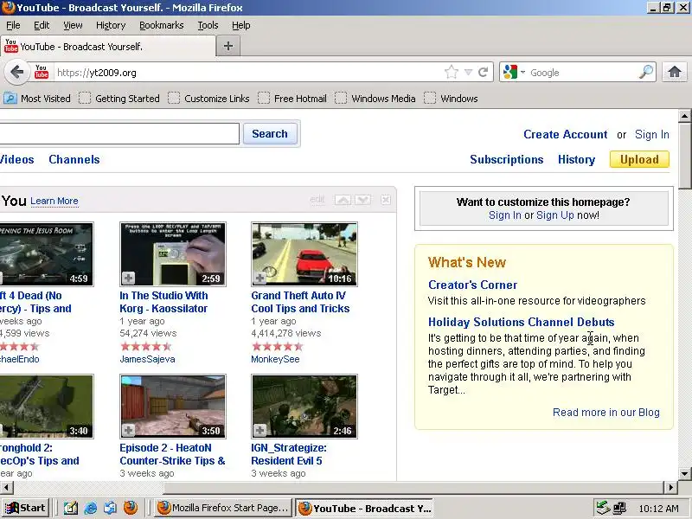
Task: Open MonkeySee channel link
Action: click(x=275, y=359)
